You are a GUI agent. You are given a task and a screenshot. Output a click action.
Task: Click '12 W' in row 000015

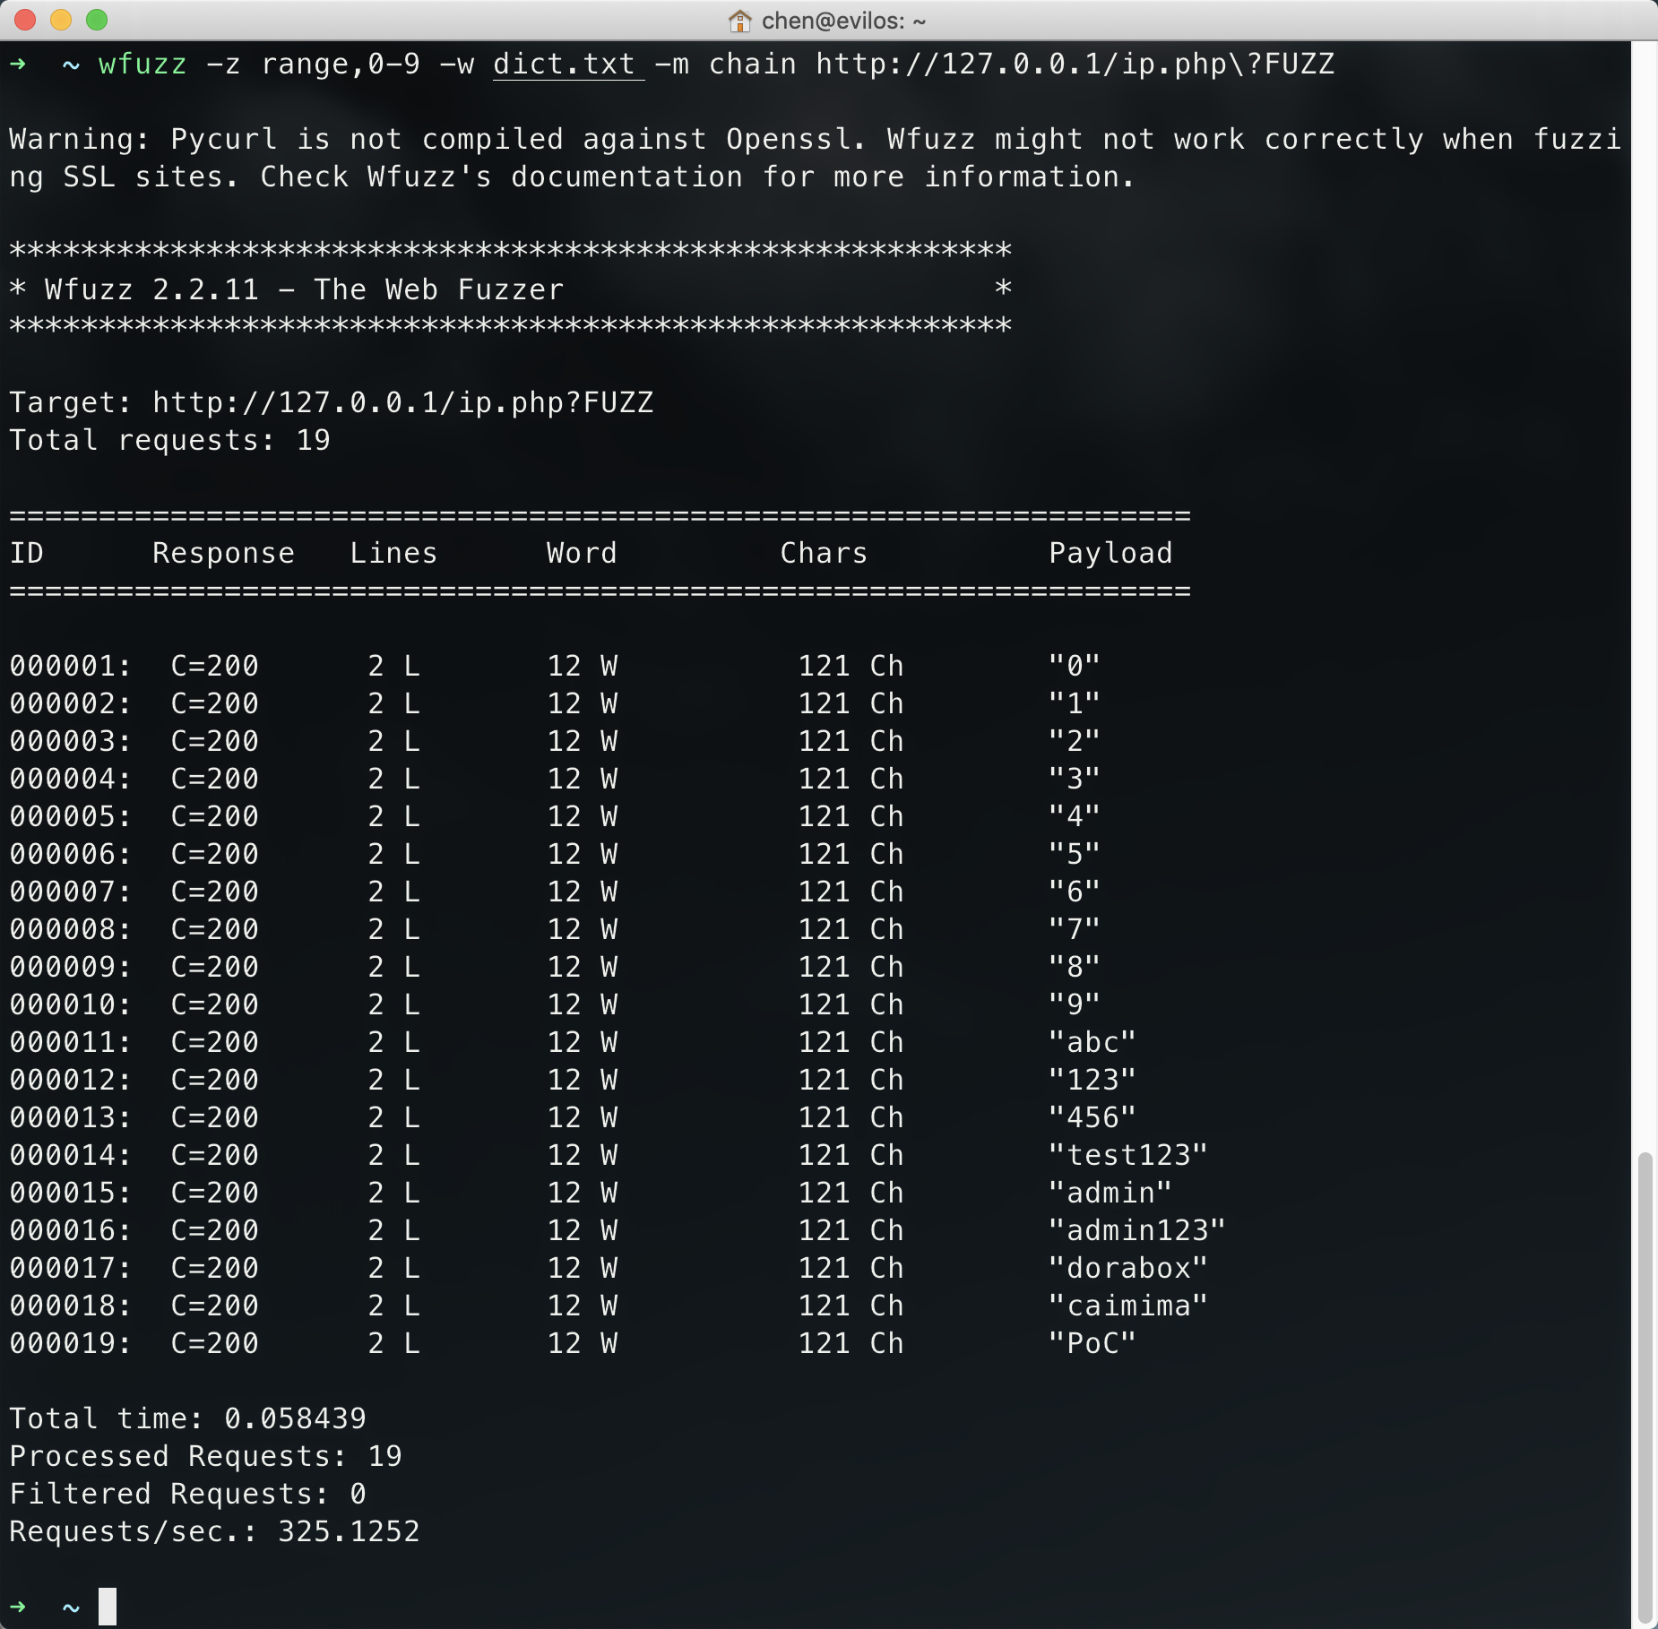click(x=582, y=1193)
